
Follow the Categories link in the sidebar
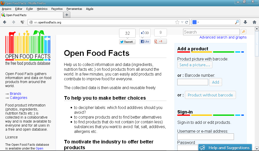point(18,98)
